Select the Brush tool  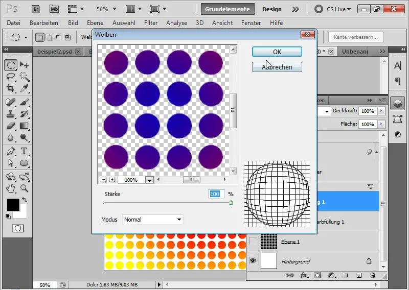24,102
